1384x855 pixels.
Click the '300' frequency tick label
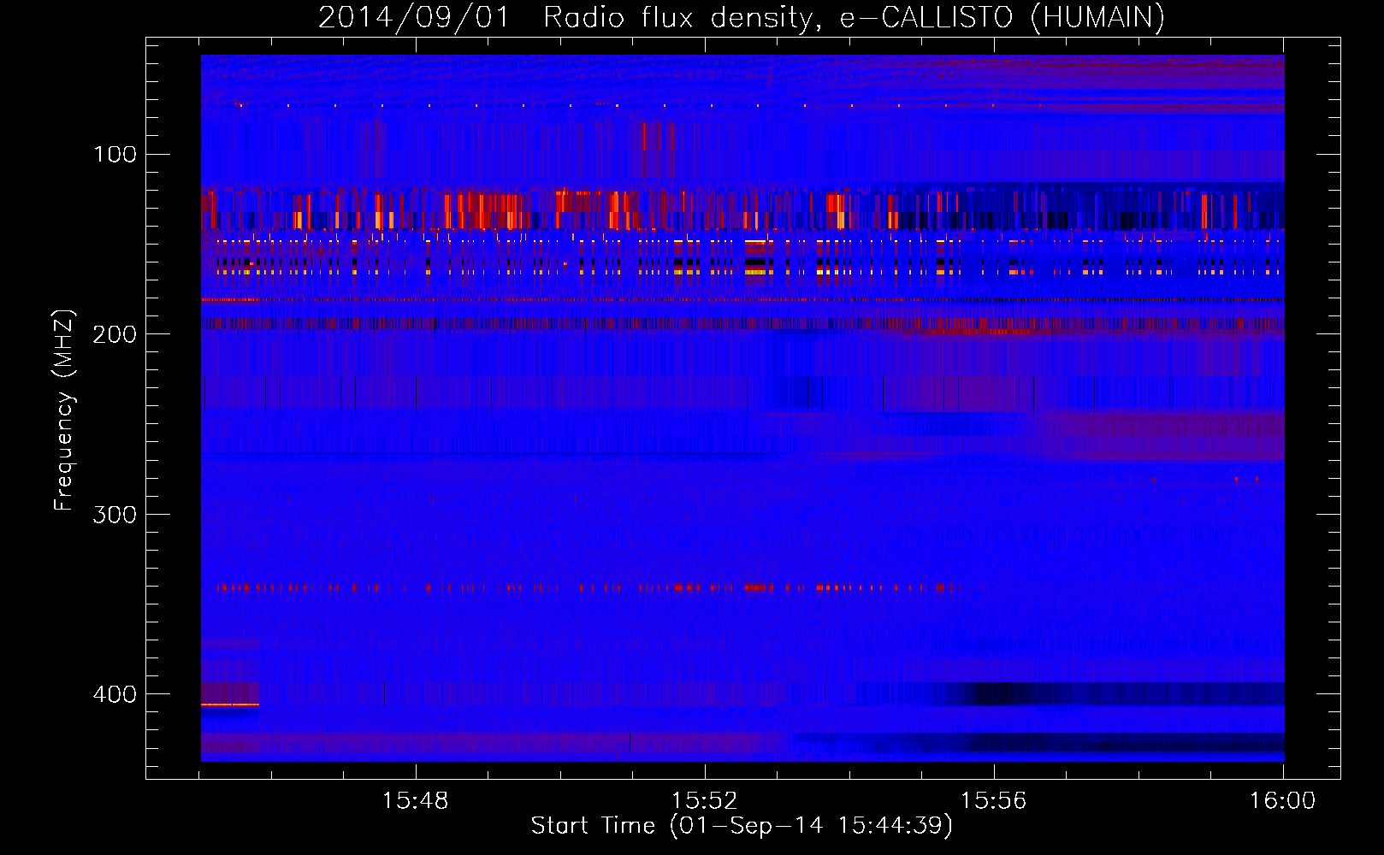115,515
